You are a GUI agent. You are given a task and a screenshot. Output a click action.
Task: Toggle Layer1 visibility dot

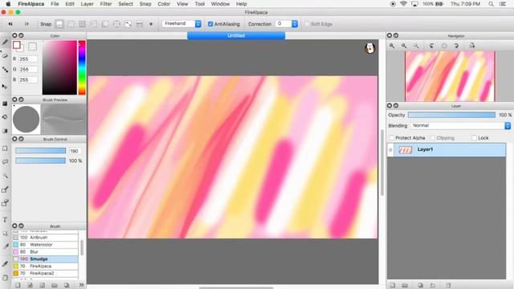[390, 150]
